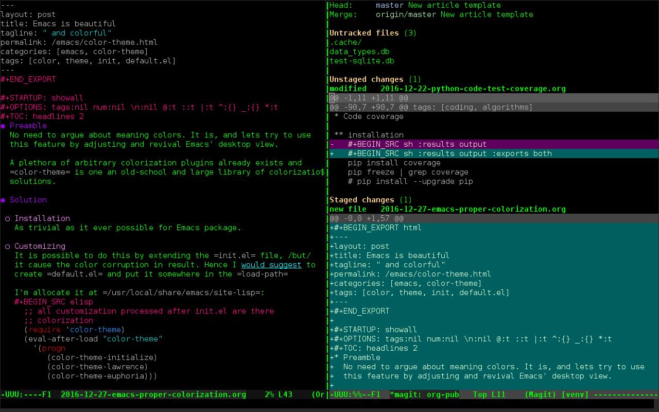Click the 'categories: [emacs, color-theme]' line in editor
The height and width of the screenshot is (412, 659).
point(75,51)
